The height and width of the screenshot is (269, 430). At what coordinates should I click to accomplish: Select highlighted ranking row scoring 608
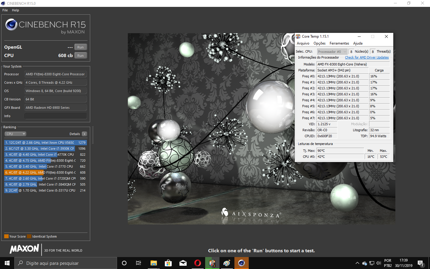point(45,172)
